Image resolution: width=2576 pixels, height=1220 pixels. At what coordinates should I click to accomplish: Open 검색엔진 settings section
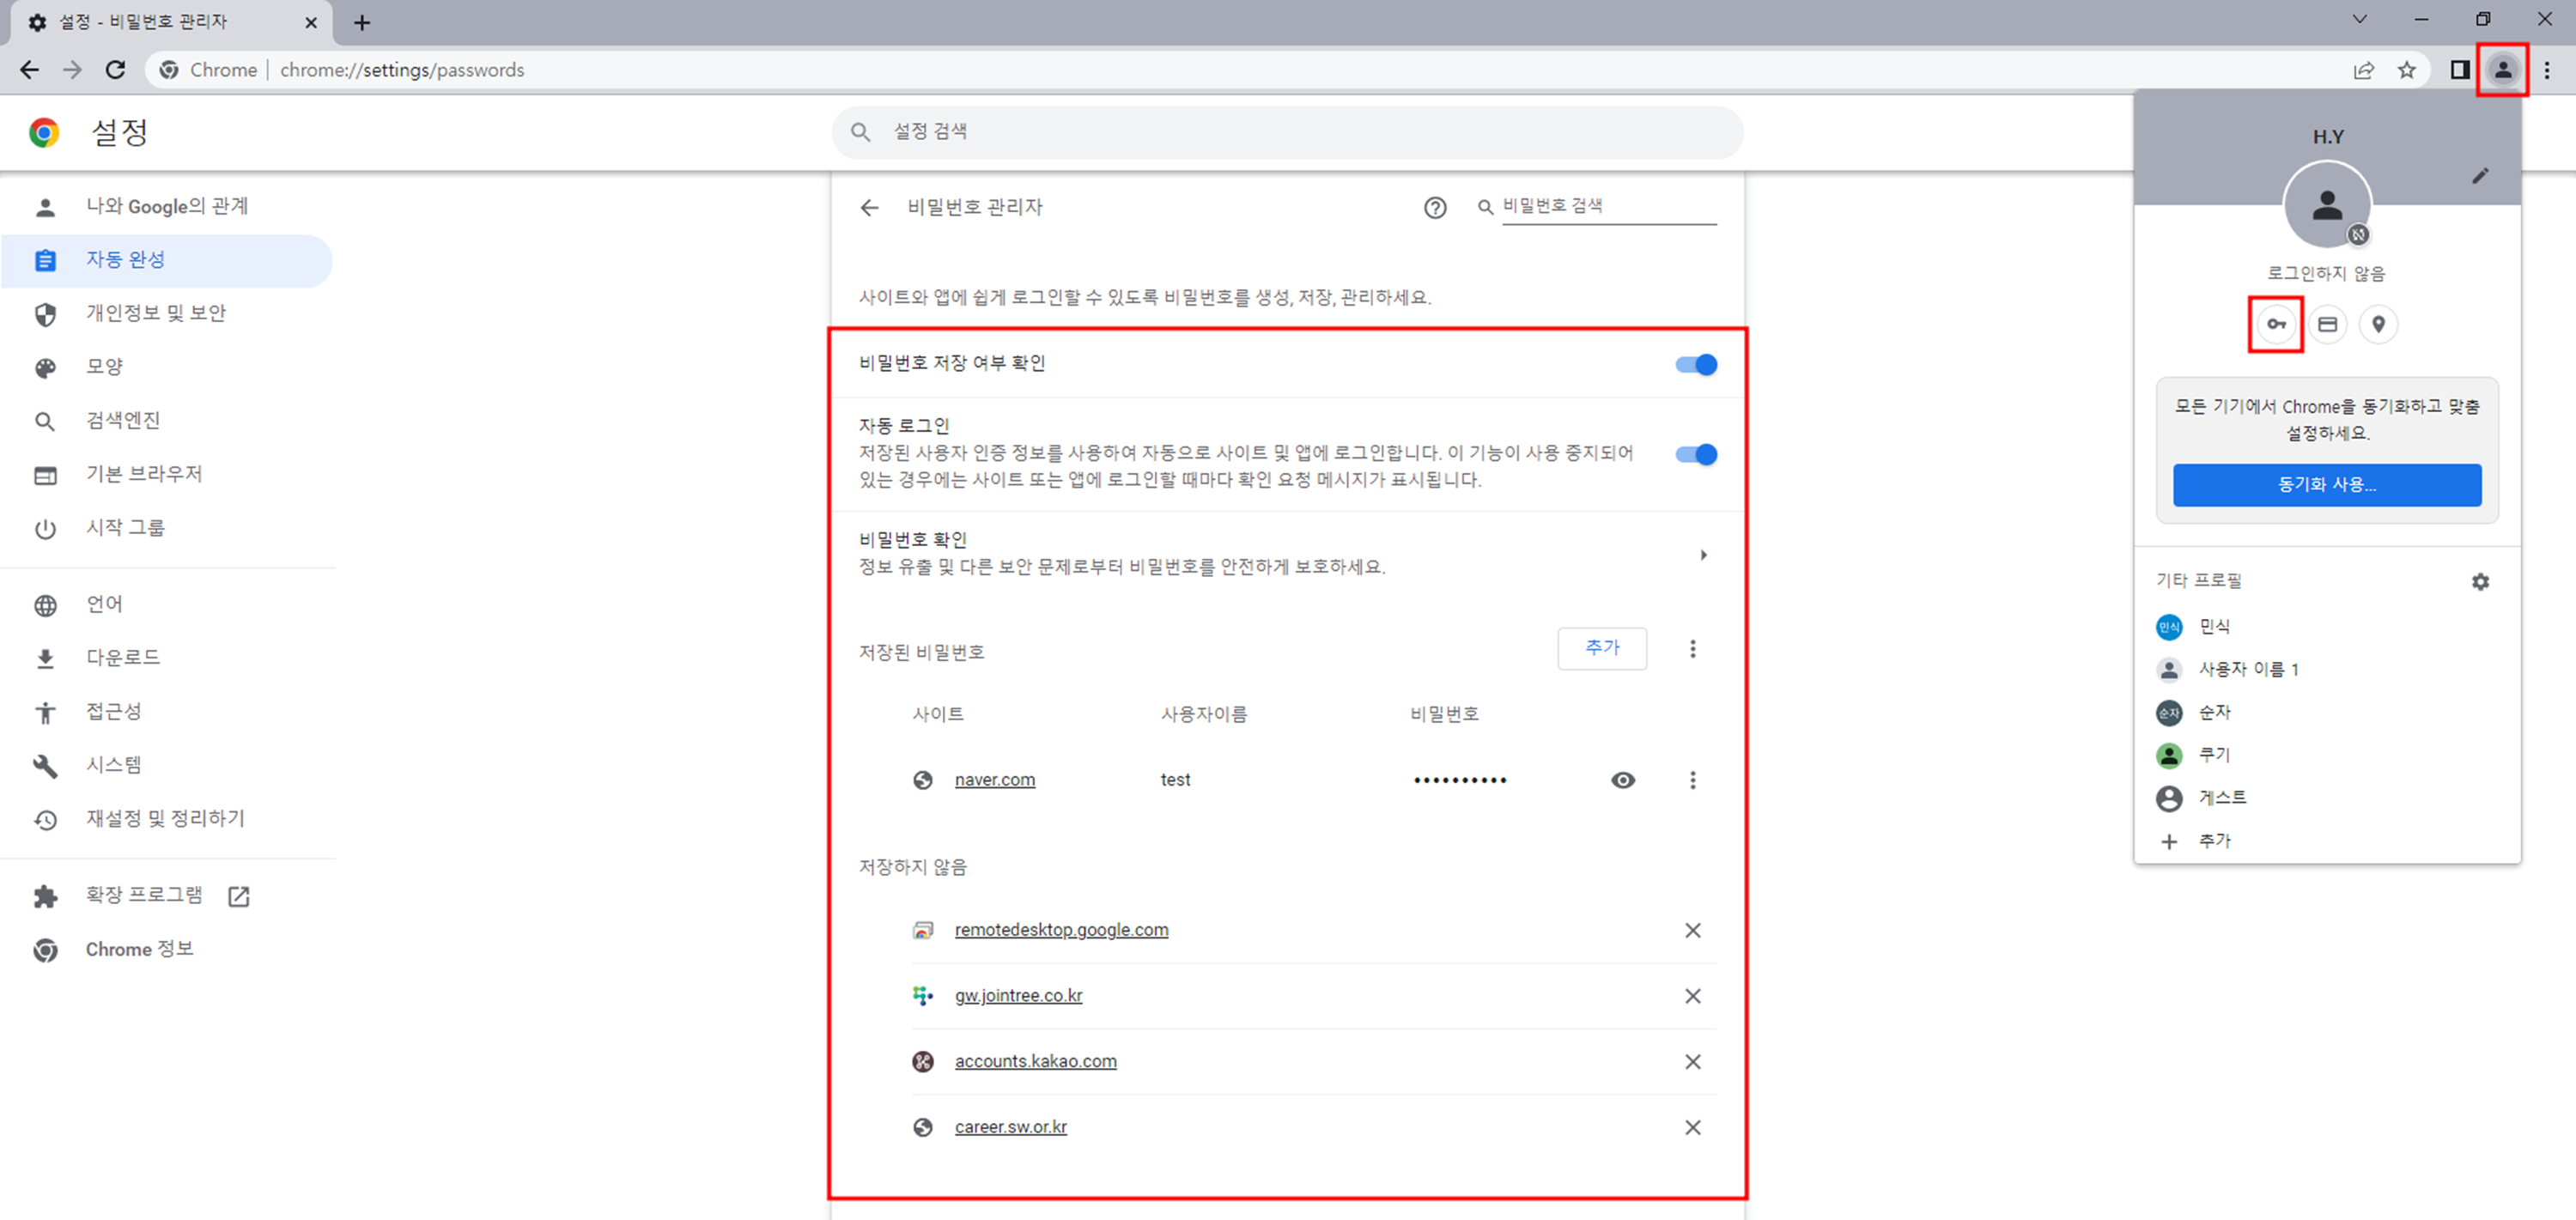pyautogui.click(x=123, y=420)
